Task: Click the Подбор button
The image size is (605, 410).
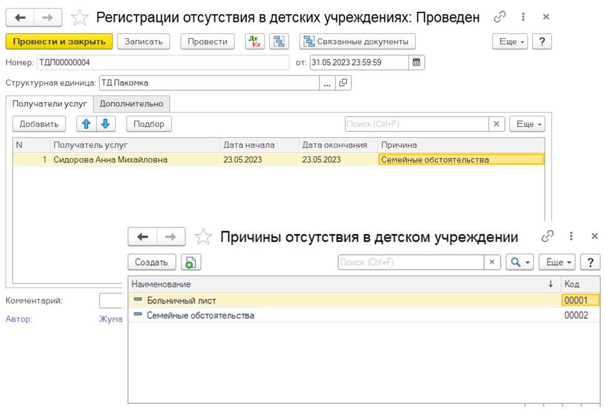Action: click(151, 123)
